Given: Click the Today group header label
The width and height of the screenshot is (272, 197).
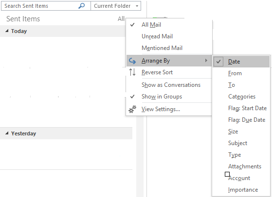Looking at the screenshot, I should coord(19,31).
